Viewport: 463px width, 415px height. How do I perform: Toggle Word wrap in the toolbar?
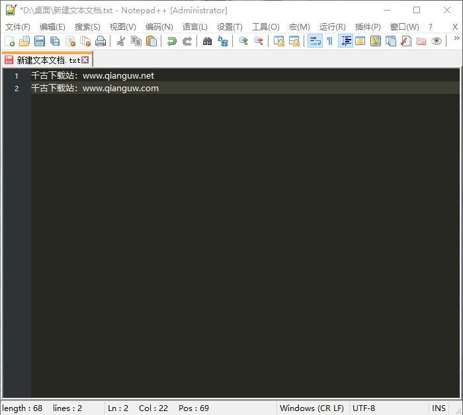click(315, 41)
